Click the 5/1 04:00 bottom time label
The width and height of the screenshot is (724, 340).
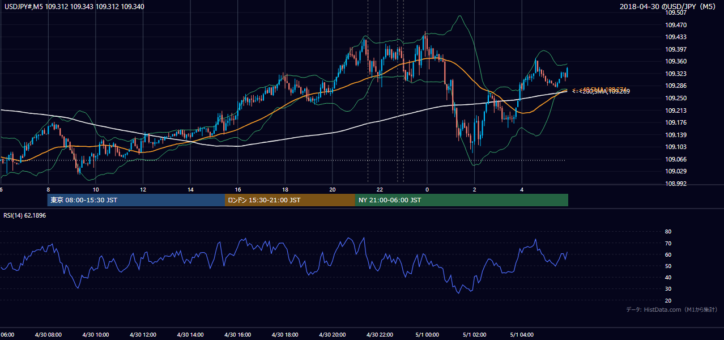[x=522, y=335]
